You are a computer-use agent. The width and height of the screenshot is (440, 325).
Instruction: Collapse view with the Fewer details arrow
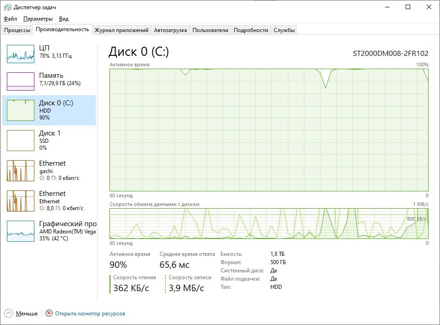(x=8, y=314)
